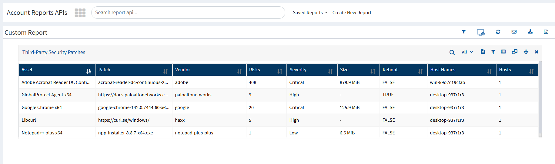Close the Third-Party Security Patches panel
The height and width of the screenshot is (164, 555).
537,52
